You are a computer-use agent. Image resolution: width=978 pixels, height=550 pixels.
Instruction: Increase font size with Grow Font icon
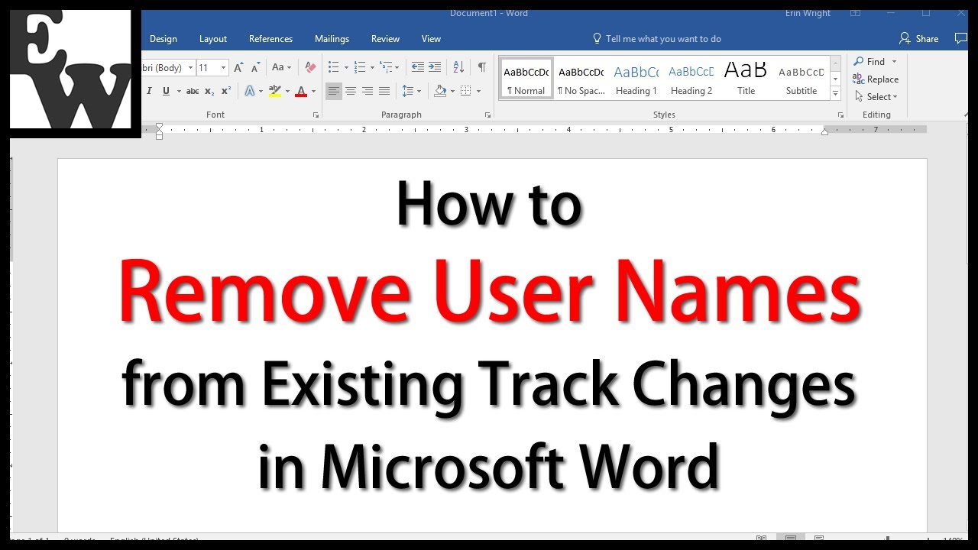239,67
